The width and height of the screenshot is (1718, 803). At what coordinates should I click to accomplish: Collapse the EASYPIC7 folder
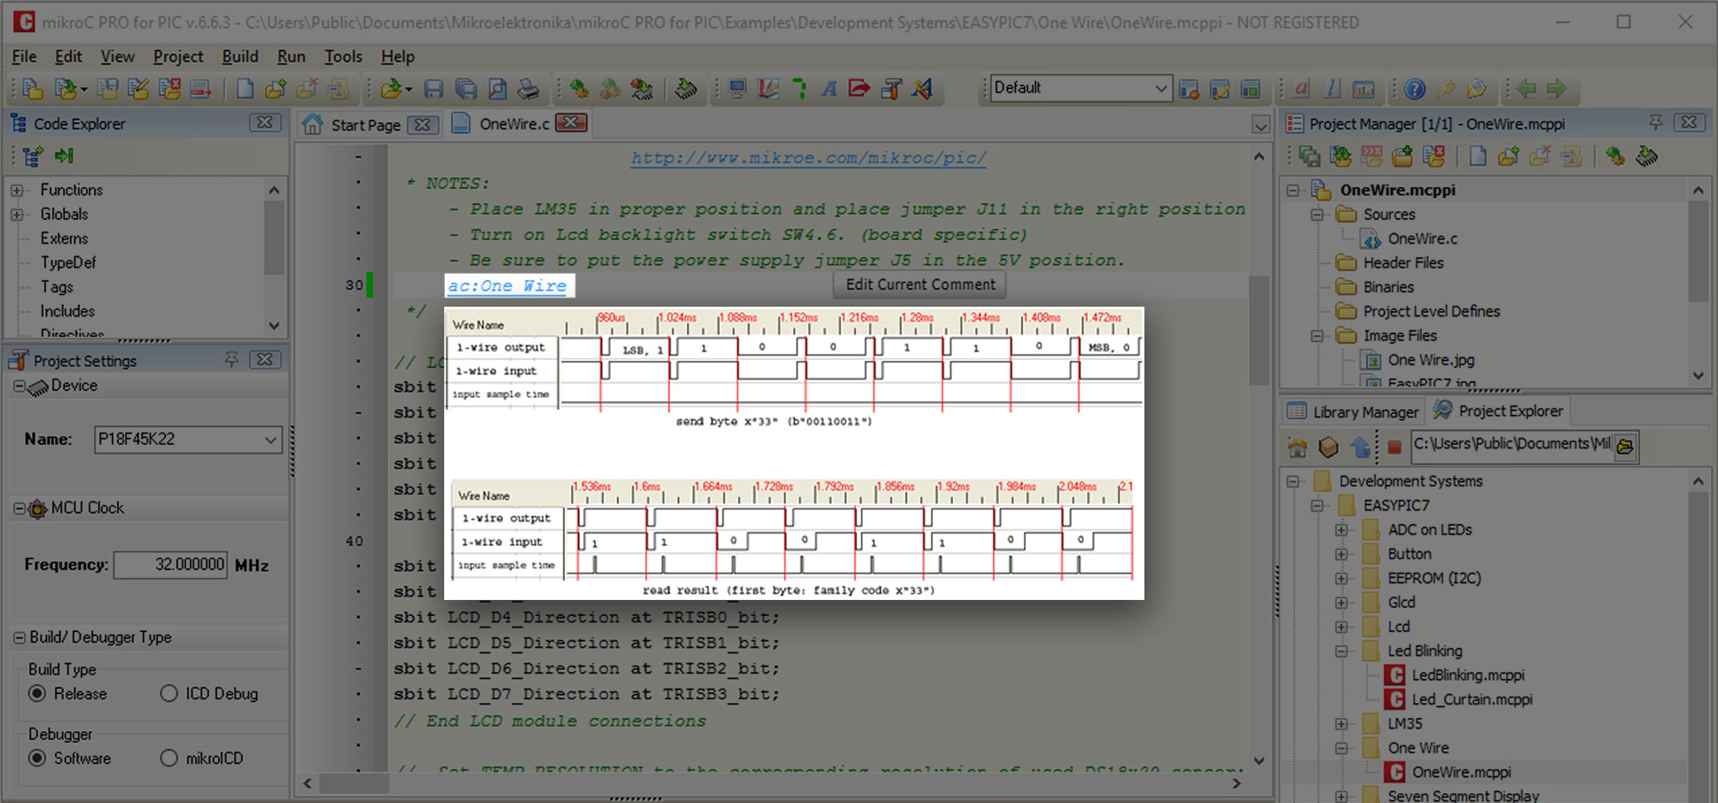point(1317,506)
